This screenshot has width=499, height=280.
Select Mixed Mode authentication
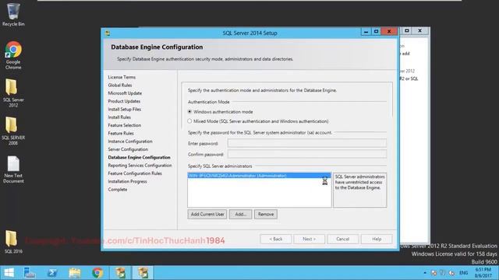pos(258,121)
